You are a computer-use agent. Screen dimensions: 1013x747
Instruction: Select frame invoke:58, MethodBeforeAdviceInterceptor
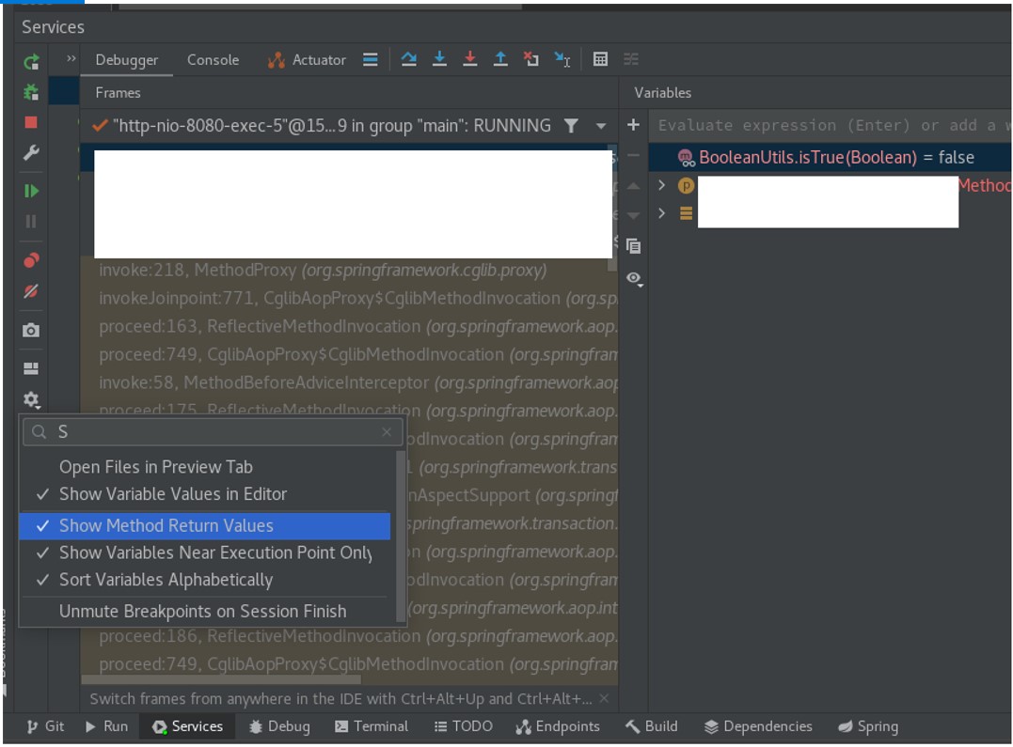(x=349, y=382)
